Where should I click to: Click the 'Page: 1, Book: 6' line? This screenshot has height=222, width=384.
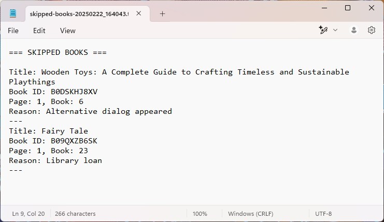(x=46, y=101)
